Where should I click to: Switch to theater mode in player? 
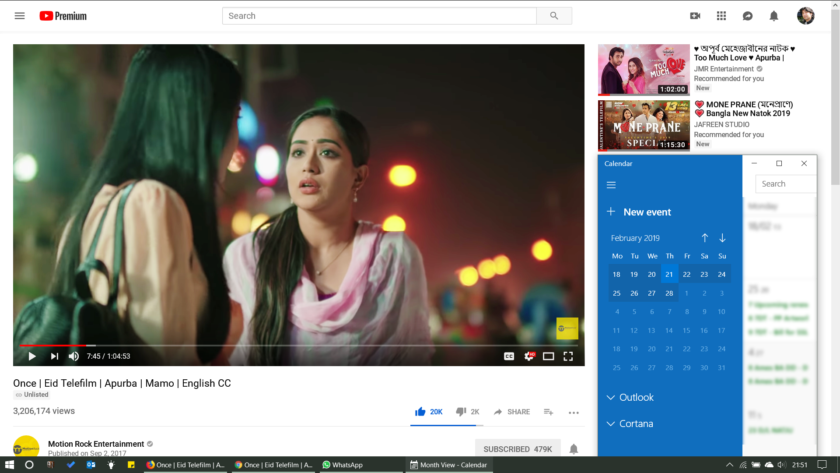(549, 356)
